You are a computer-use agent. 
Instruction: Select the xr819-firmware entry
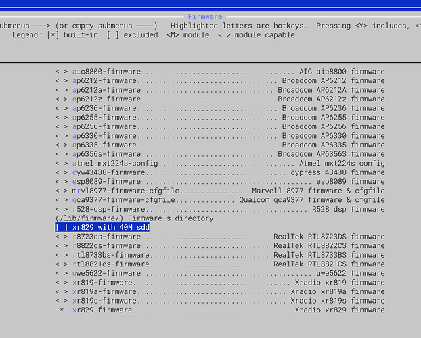tap(220, 283)
